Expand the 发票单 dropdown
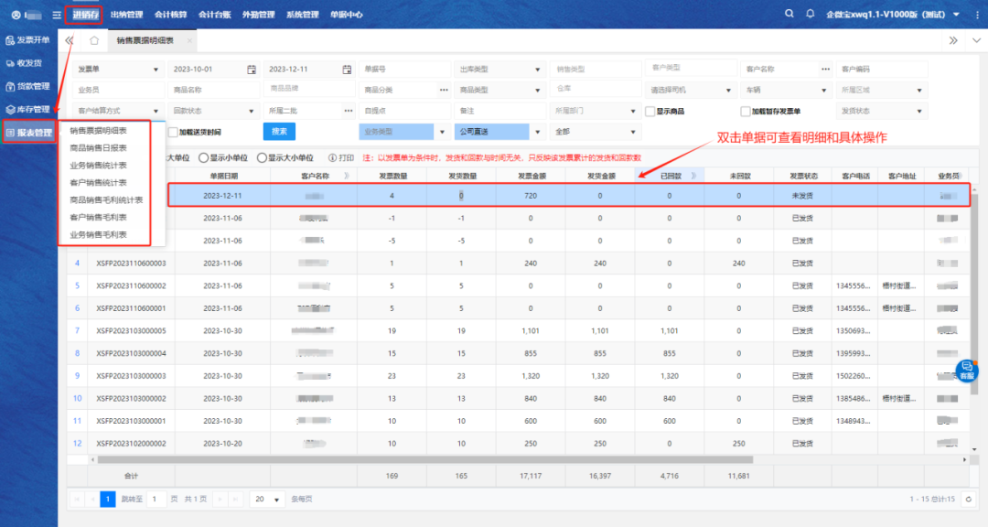The height and width of the screenshot is (527, 988). tap(118, 70)
